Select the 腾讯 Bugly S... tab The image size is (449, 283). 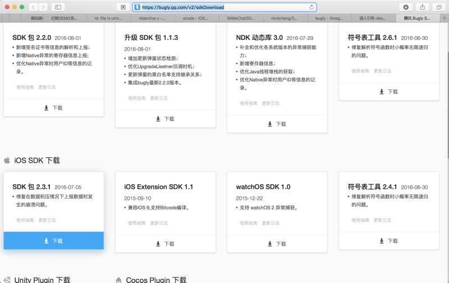(x=418, y=18)
